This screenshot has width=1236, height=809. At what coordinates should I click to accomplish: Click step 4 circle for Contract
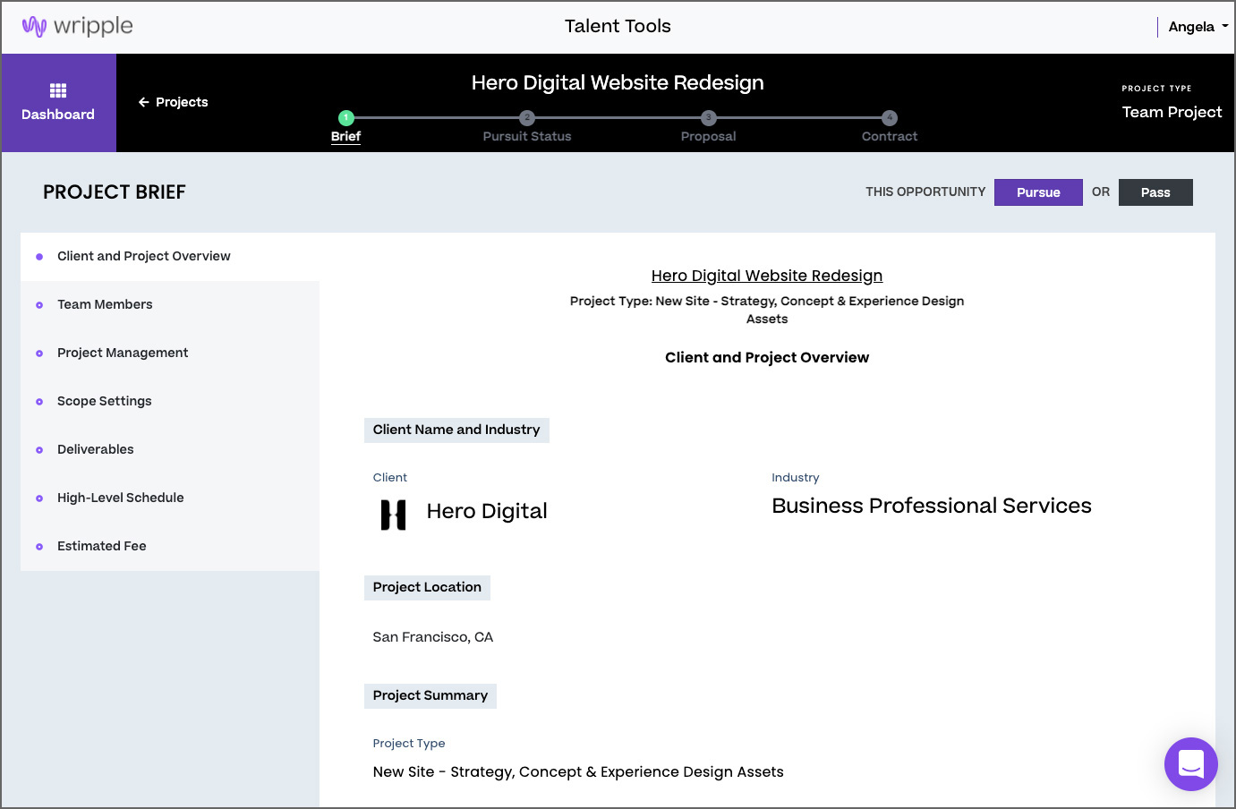[x=890, y=117]
